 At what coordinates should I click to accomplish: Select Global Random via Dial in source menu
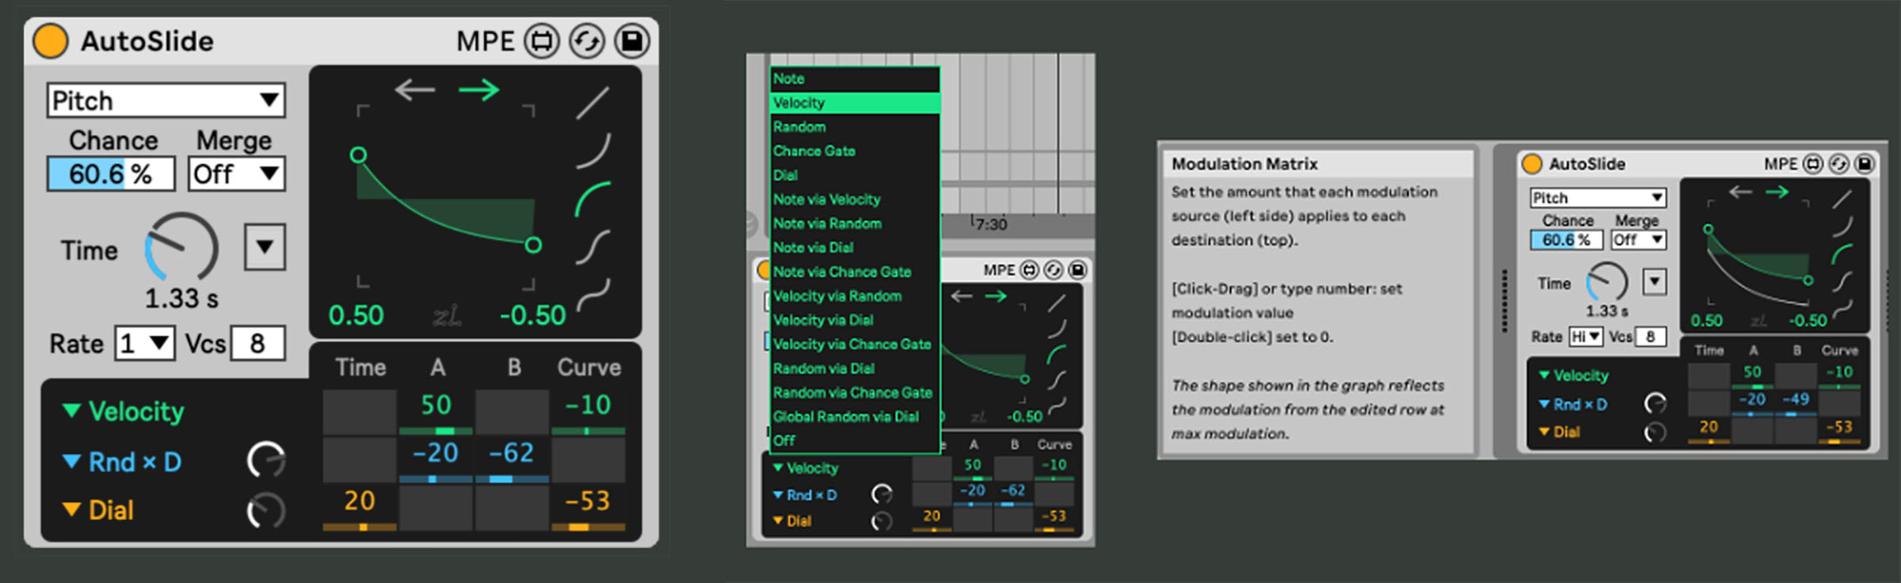click(x=855, y=417)
